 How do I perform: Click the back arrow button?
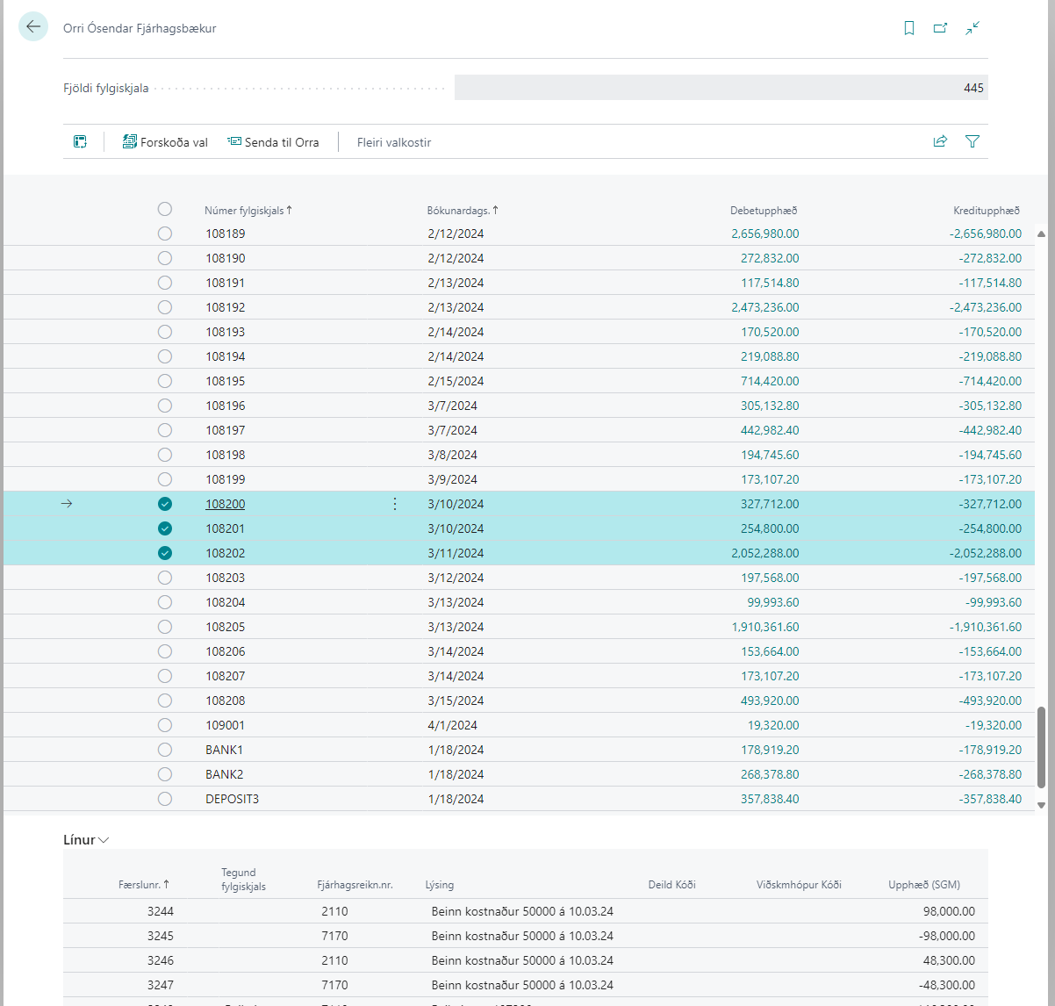(33, 27)
